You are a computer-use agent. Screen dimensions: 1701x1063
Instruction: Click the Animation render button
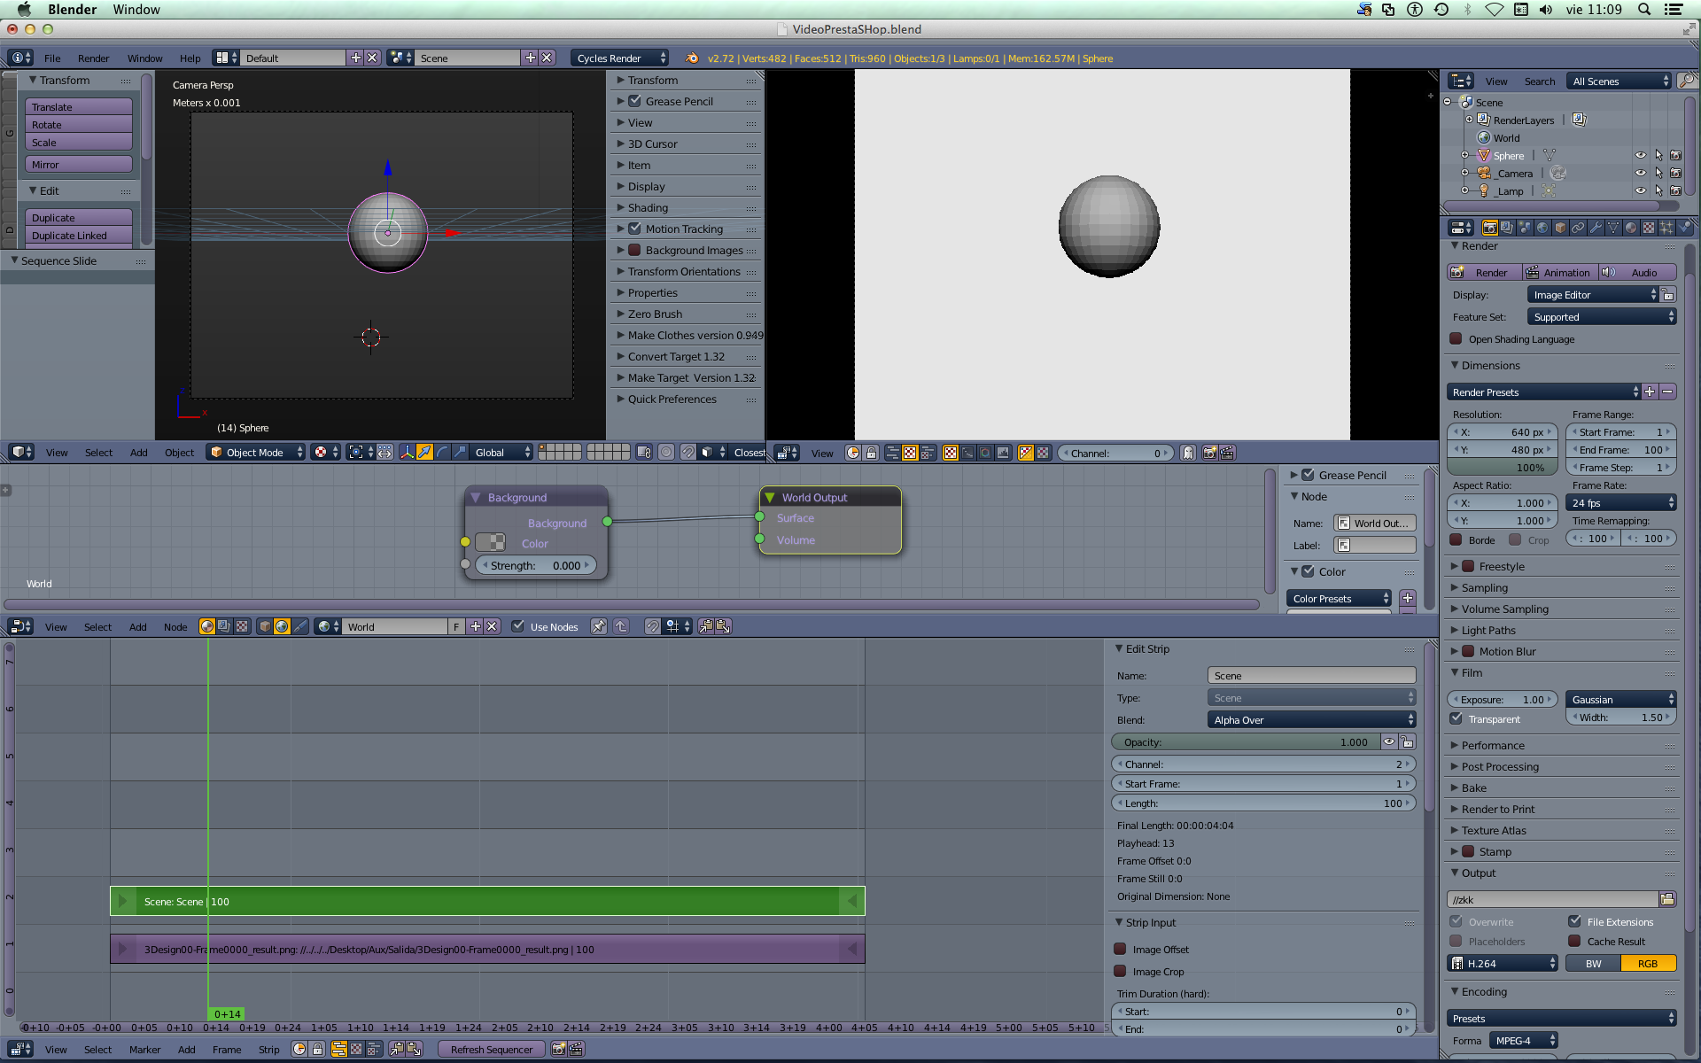pyautogui.click(x=1559, y=273)
